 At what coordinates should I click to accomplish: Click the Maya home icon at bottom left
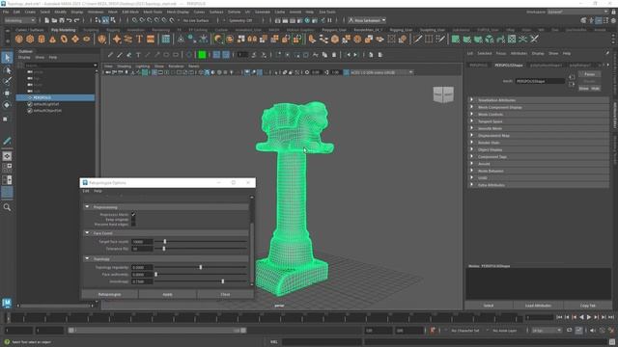click(x=7, y=303)
